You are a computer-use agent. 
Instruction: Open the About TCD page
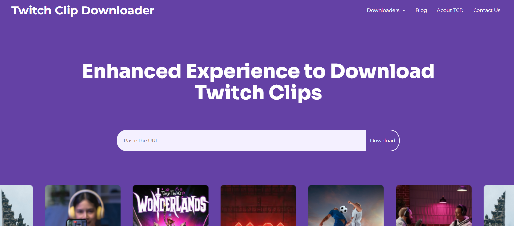point(450,10)
